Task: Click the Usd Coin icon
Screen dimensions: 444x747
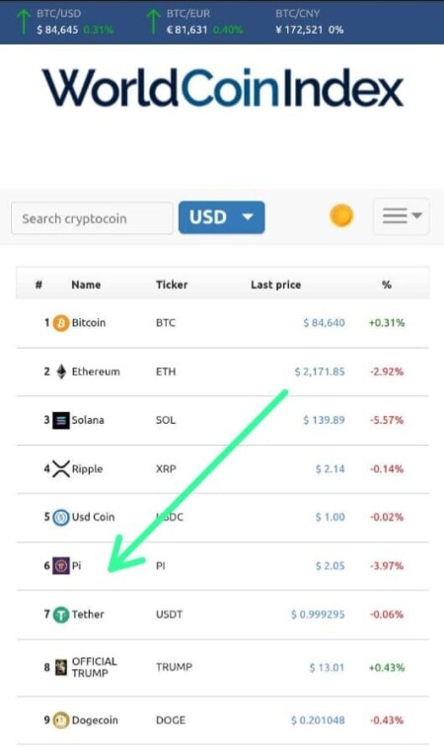Action: [61, 518]
